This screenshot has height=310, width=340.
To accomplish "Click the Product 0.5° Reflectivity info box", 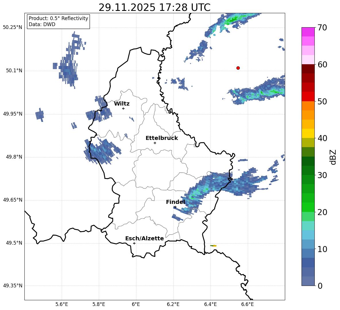I will point(58,21).
